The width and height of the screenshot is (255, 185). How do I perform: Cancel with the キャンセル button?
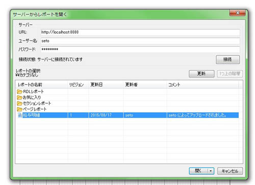click(x=230, y=171)
